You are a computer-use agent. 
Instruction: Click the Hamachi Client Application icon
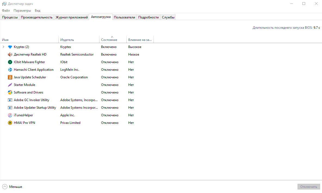pyautogui.click(x=10, y=70)
